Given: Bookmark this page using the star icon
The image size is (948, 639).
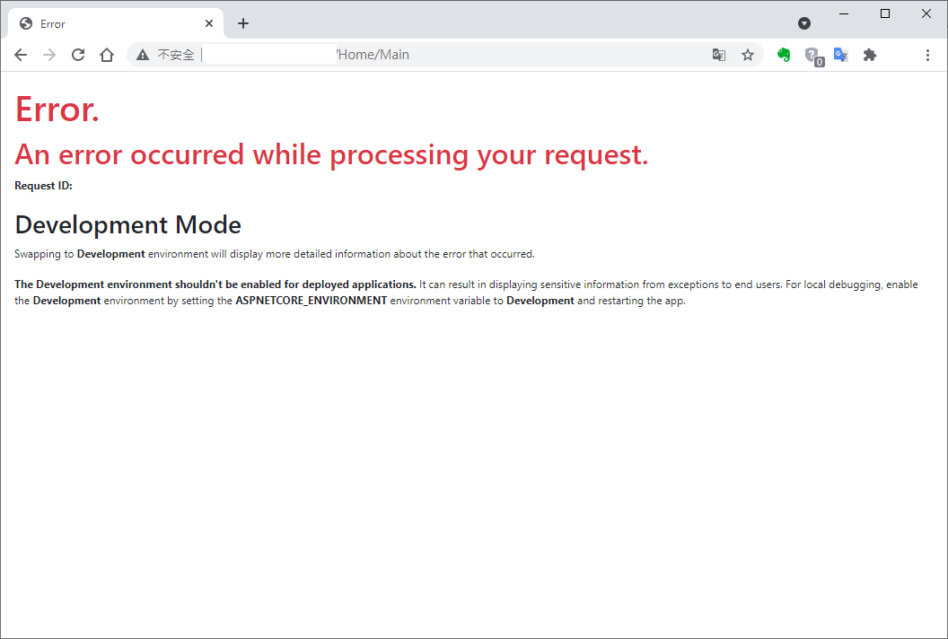Looking at the screenshot, I should click(x=748, y=55).
